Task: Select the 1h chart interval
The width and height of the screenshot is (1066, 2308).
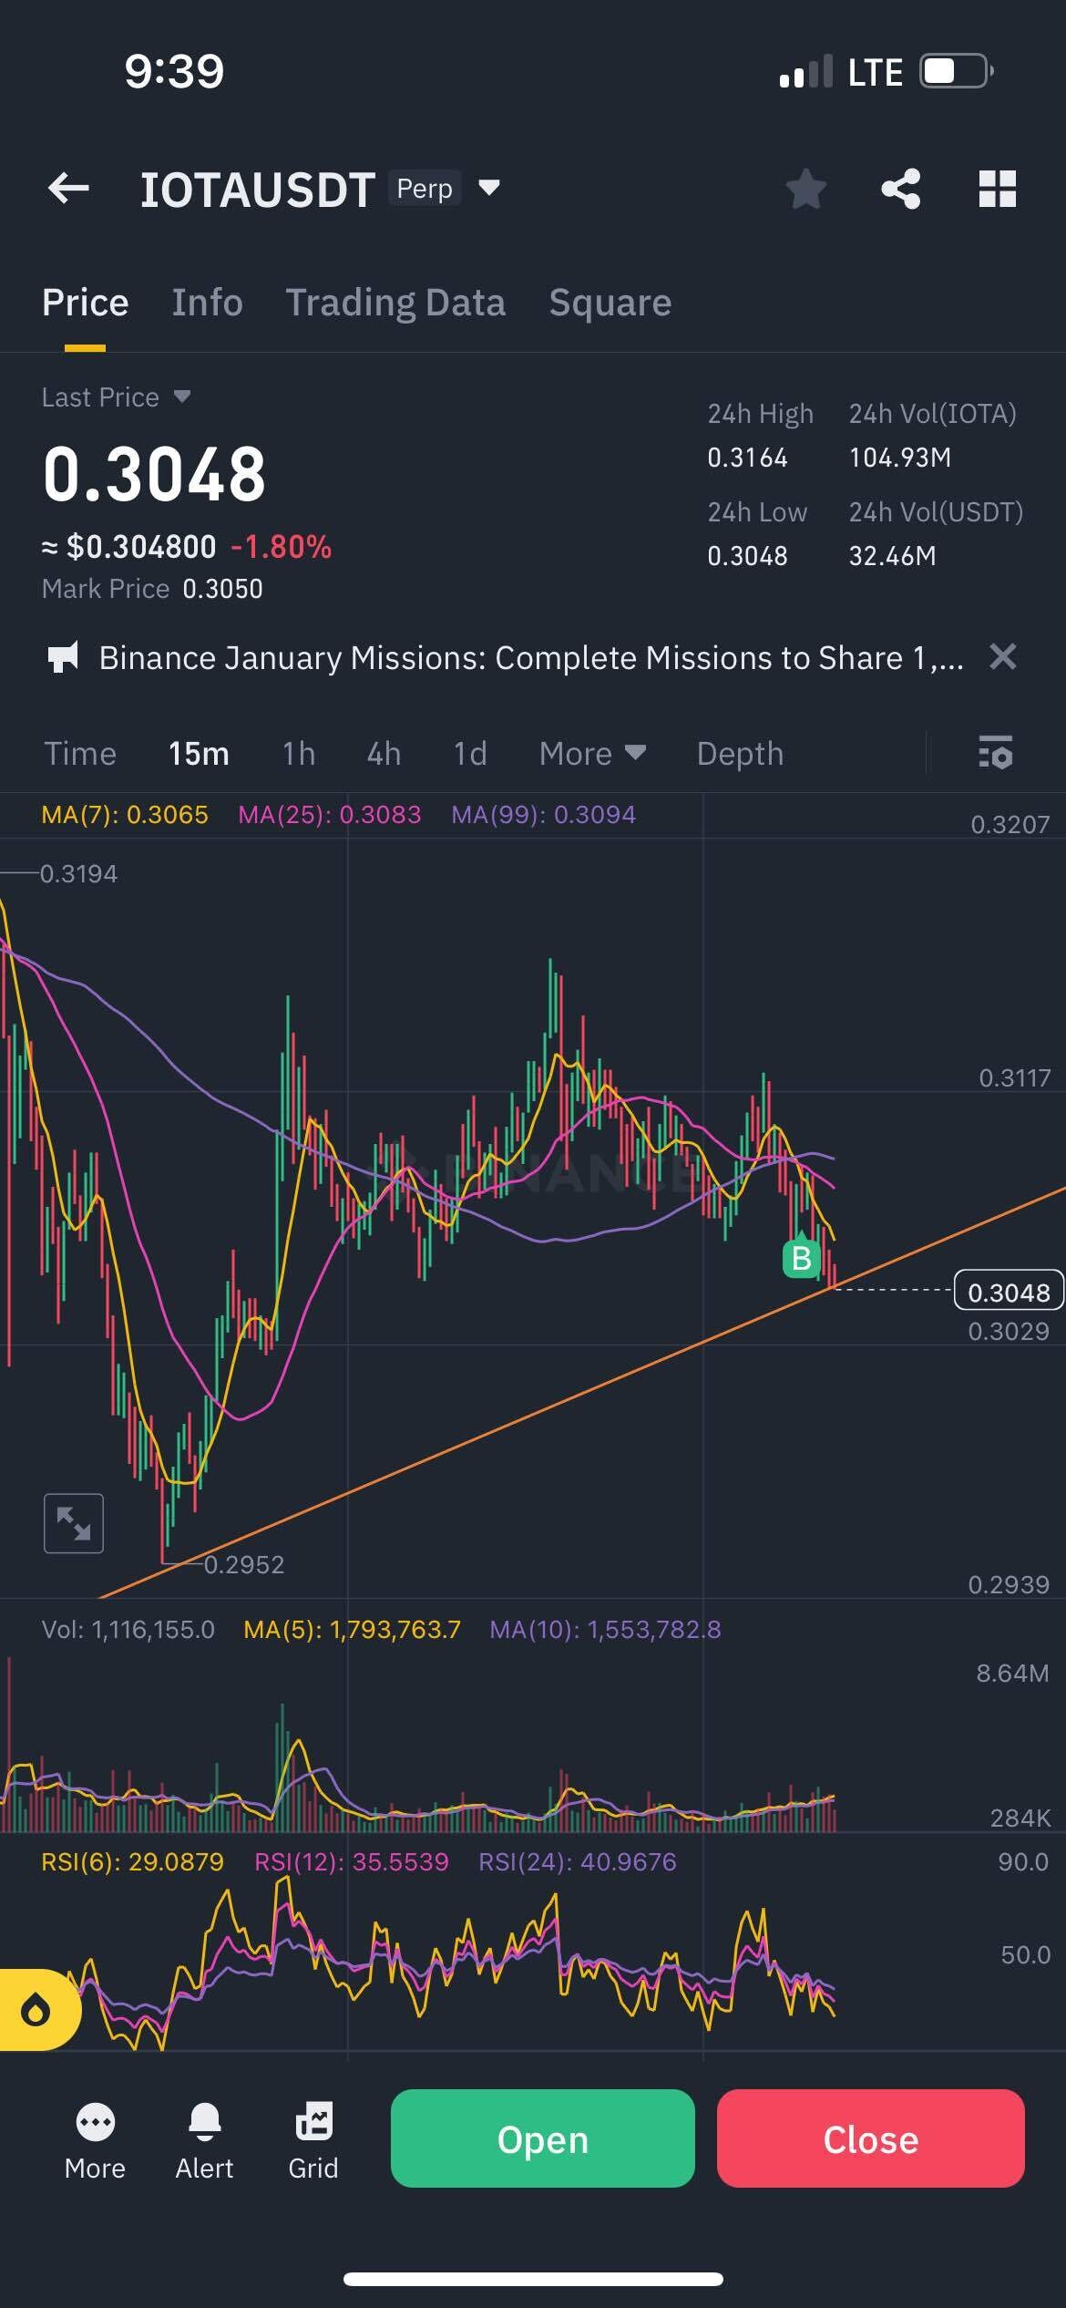Action: pyautogui.click(x=298, y=754)
